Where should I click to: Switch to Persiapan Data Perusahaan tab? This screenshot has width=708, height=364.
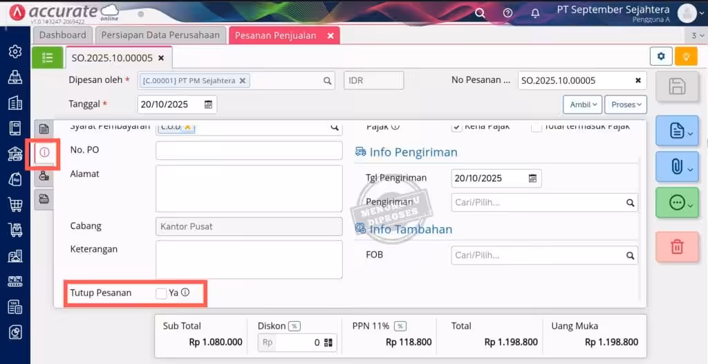[160, 35]
